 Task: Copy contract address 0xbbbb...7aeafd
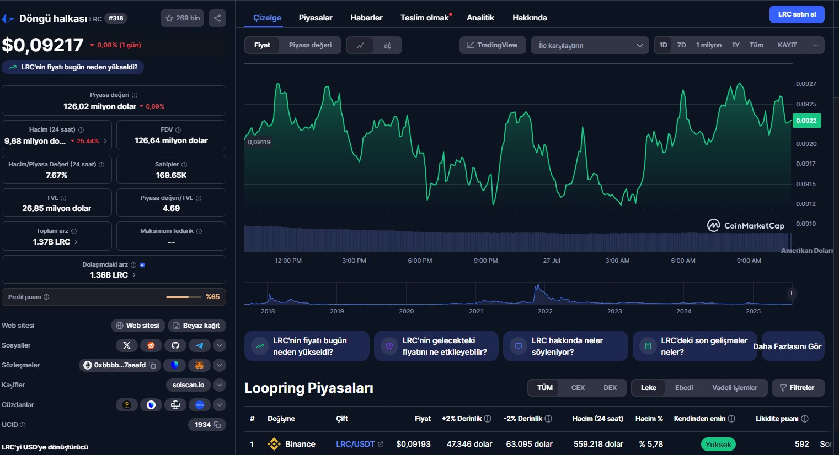click(x=152, y=365)
